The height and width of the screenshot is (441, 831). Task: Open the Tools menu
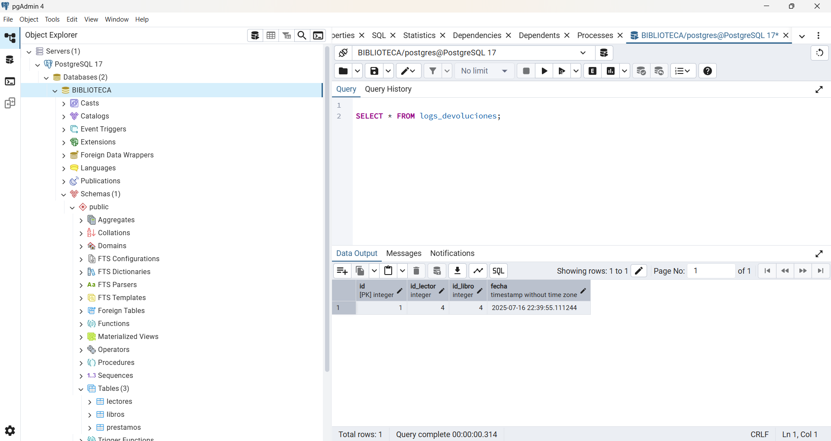coord(52,19)
